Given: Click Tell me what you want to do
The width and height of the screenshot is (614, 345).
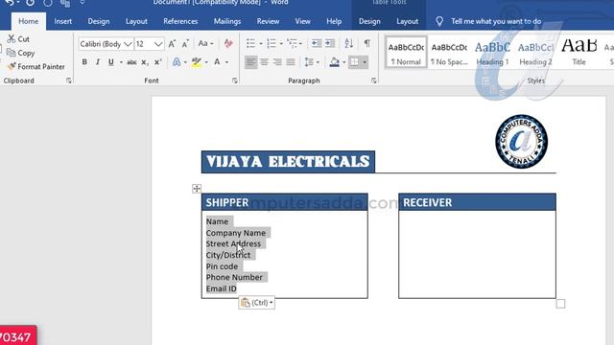Looking at the screenshot, I should click(496, 21).
